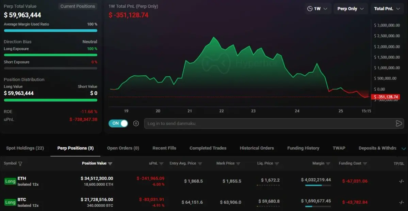Click the ETH Long badge
The width and height of the screenshot is (408, 211).
click(x=10, y=181)
